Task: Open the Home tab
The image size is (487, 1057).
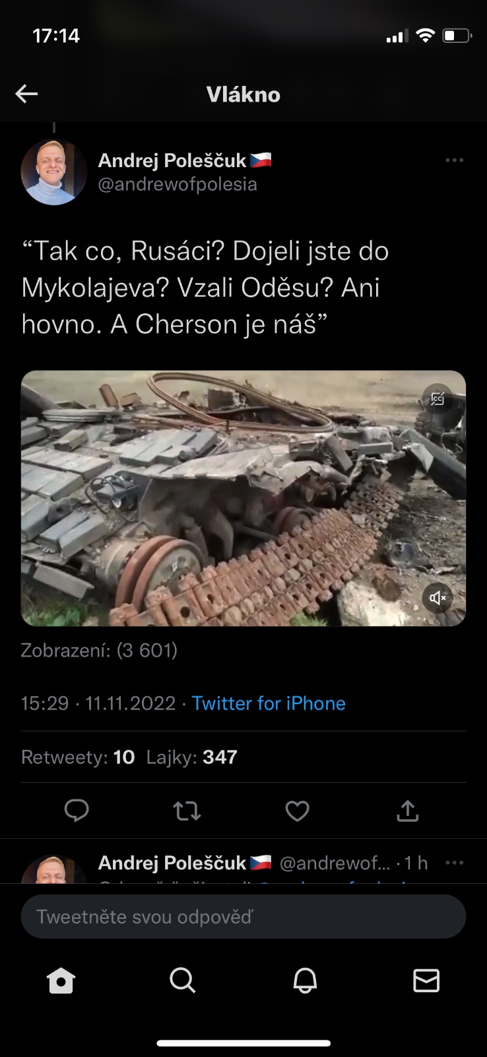Action: coord(61,980)
